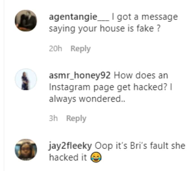
Task: Click the 3h comment timestamp
Action: tap(53, 118)
